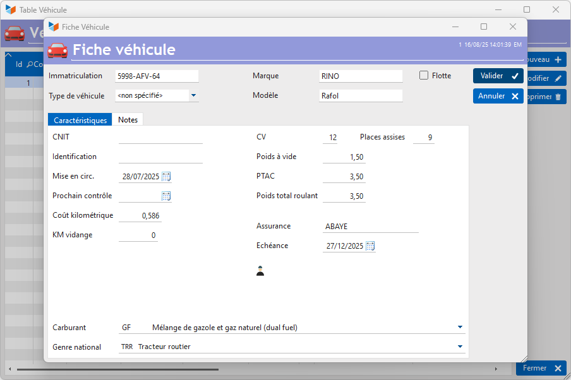Select the Caractéristiques tab
This screenshot has width=571, height=380.
click(x=80, y=120)
